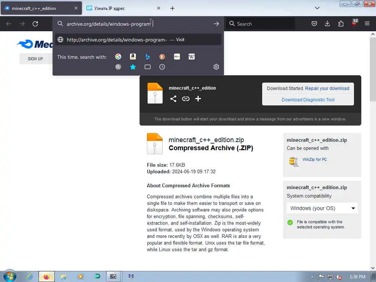Viewport: 376px width, 282px height.
Task: Show hidden tray icons arrow
Action: (312, 277)
